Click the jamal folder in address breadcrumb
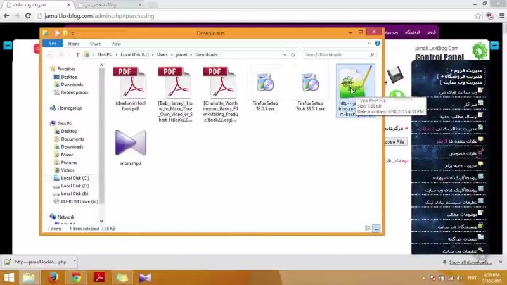The height and width of the screenshot is (285, 507). 183,55
